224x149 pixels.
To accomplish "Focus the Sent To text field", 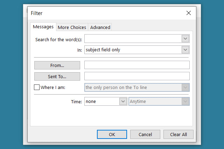I will coord(137,76).
